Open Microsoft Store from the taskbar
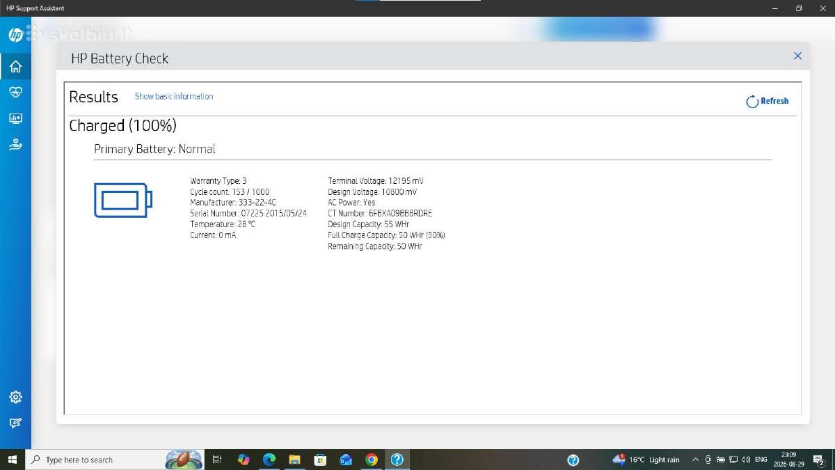The height and width of the screenshot is (470, 835). click(320, 460)
